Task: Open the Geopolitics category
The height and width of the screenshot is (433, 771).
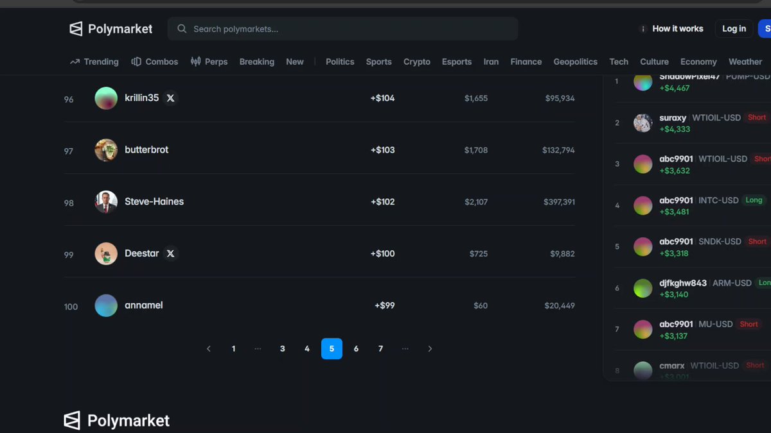Action: [576, 62]
